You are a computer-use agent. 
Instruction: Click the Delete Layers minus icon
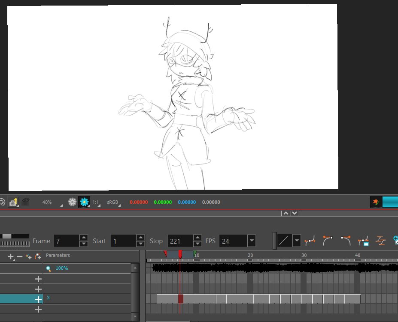pyautogui.click(x=20, y=256)
